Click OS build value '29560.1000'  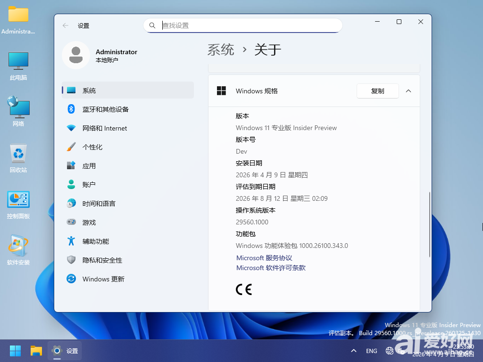(x=252, y=222)
